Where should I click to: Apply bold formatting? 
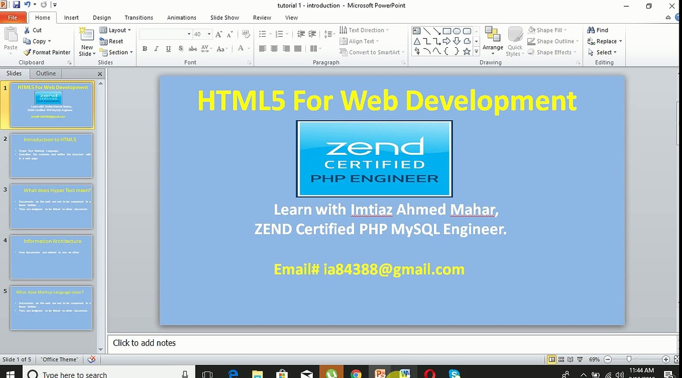tap(145, 49)
